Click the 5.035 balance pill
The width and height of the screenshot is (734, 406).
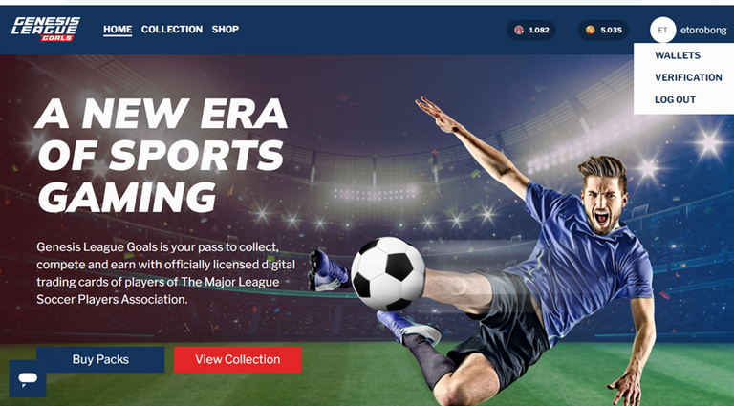pyautogui.click(x=603, y=30)
